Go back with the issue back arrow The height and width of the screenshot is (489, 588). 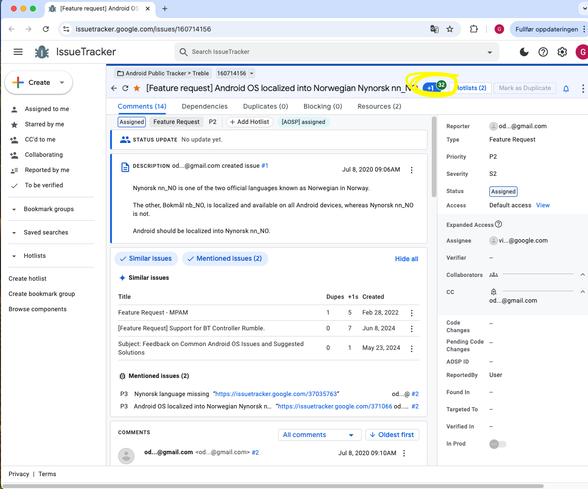pos(114,88)
